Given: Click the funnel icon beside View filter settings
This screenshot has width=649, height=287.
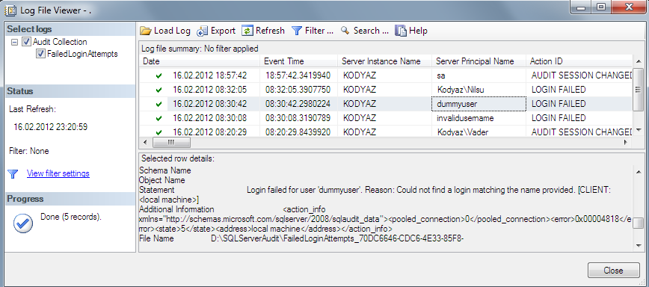Looking at the screenshot, I should pos(13,174).
